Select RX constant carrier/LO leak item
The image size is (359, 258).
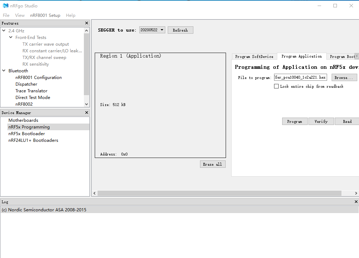pyautogui.click(x=52, y=51)
